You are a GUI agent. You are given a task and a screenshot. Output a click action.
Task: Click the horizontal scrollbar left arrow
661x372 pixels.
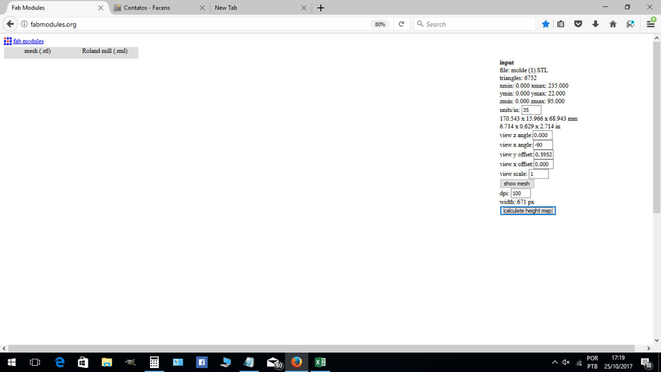click(x=4, y=348)
